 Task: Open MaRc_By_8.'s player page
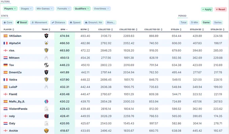17,102
